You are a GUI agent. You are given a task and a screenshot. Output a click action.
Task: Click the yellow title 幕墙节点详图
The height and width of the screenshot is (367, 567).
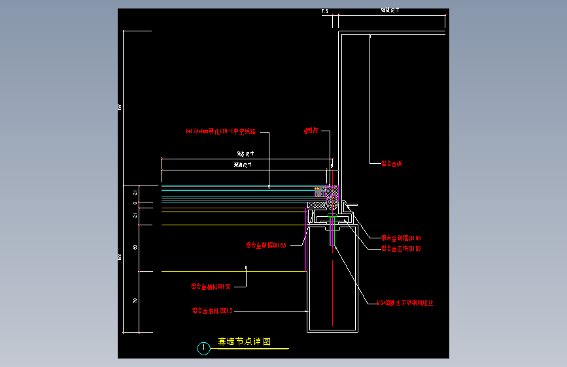pyautogui.click(x=244, y=342)
